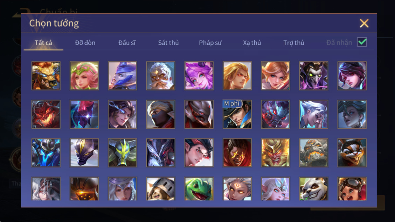The width and height of the screenshot is (395, 222).
Task: Open the 'Sát thủ' tab
Action: [168, 43]
